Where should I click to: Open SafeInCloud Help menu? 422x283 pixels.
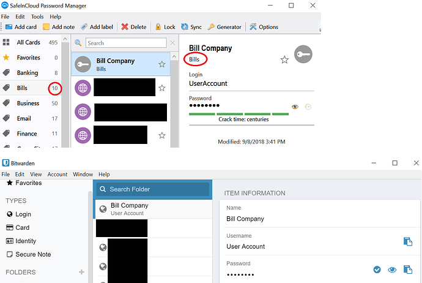[x=56, y=17]
